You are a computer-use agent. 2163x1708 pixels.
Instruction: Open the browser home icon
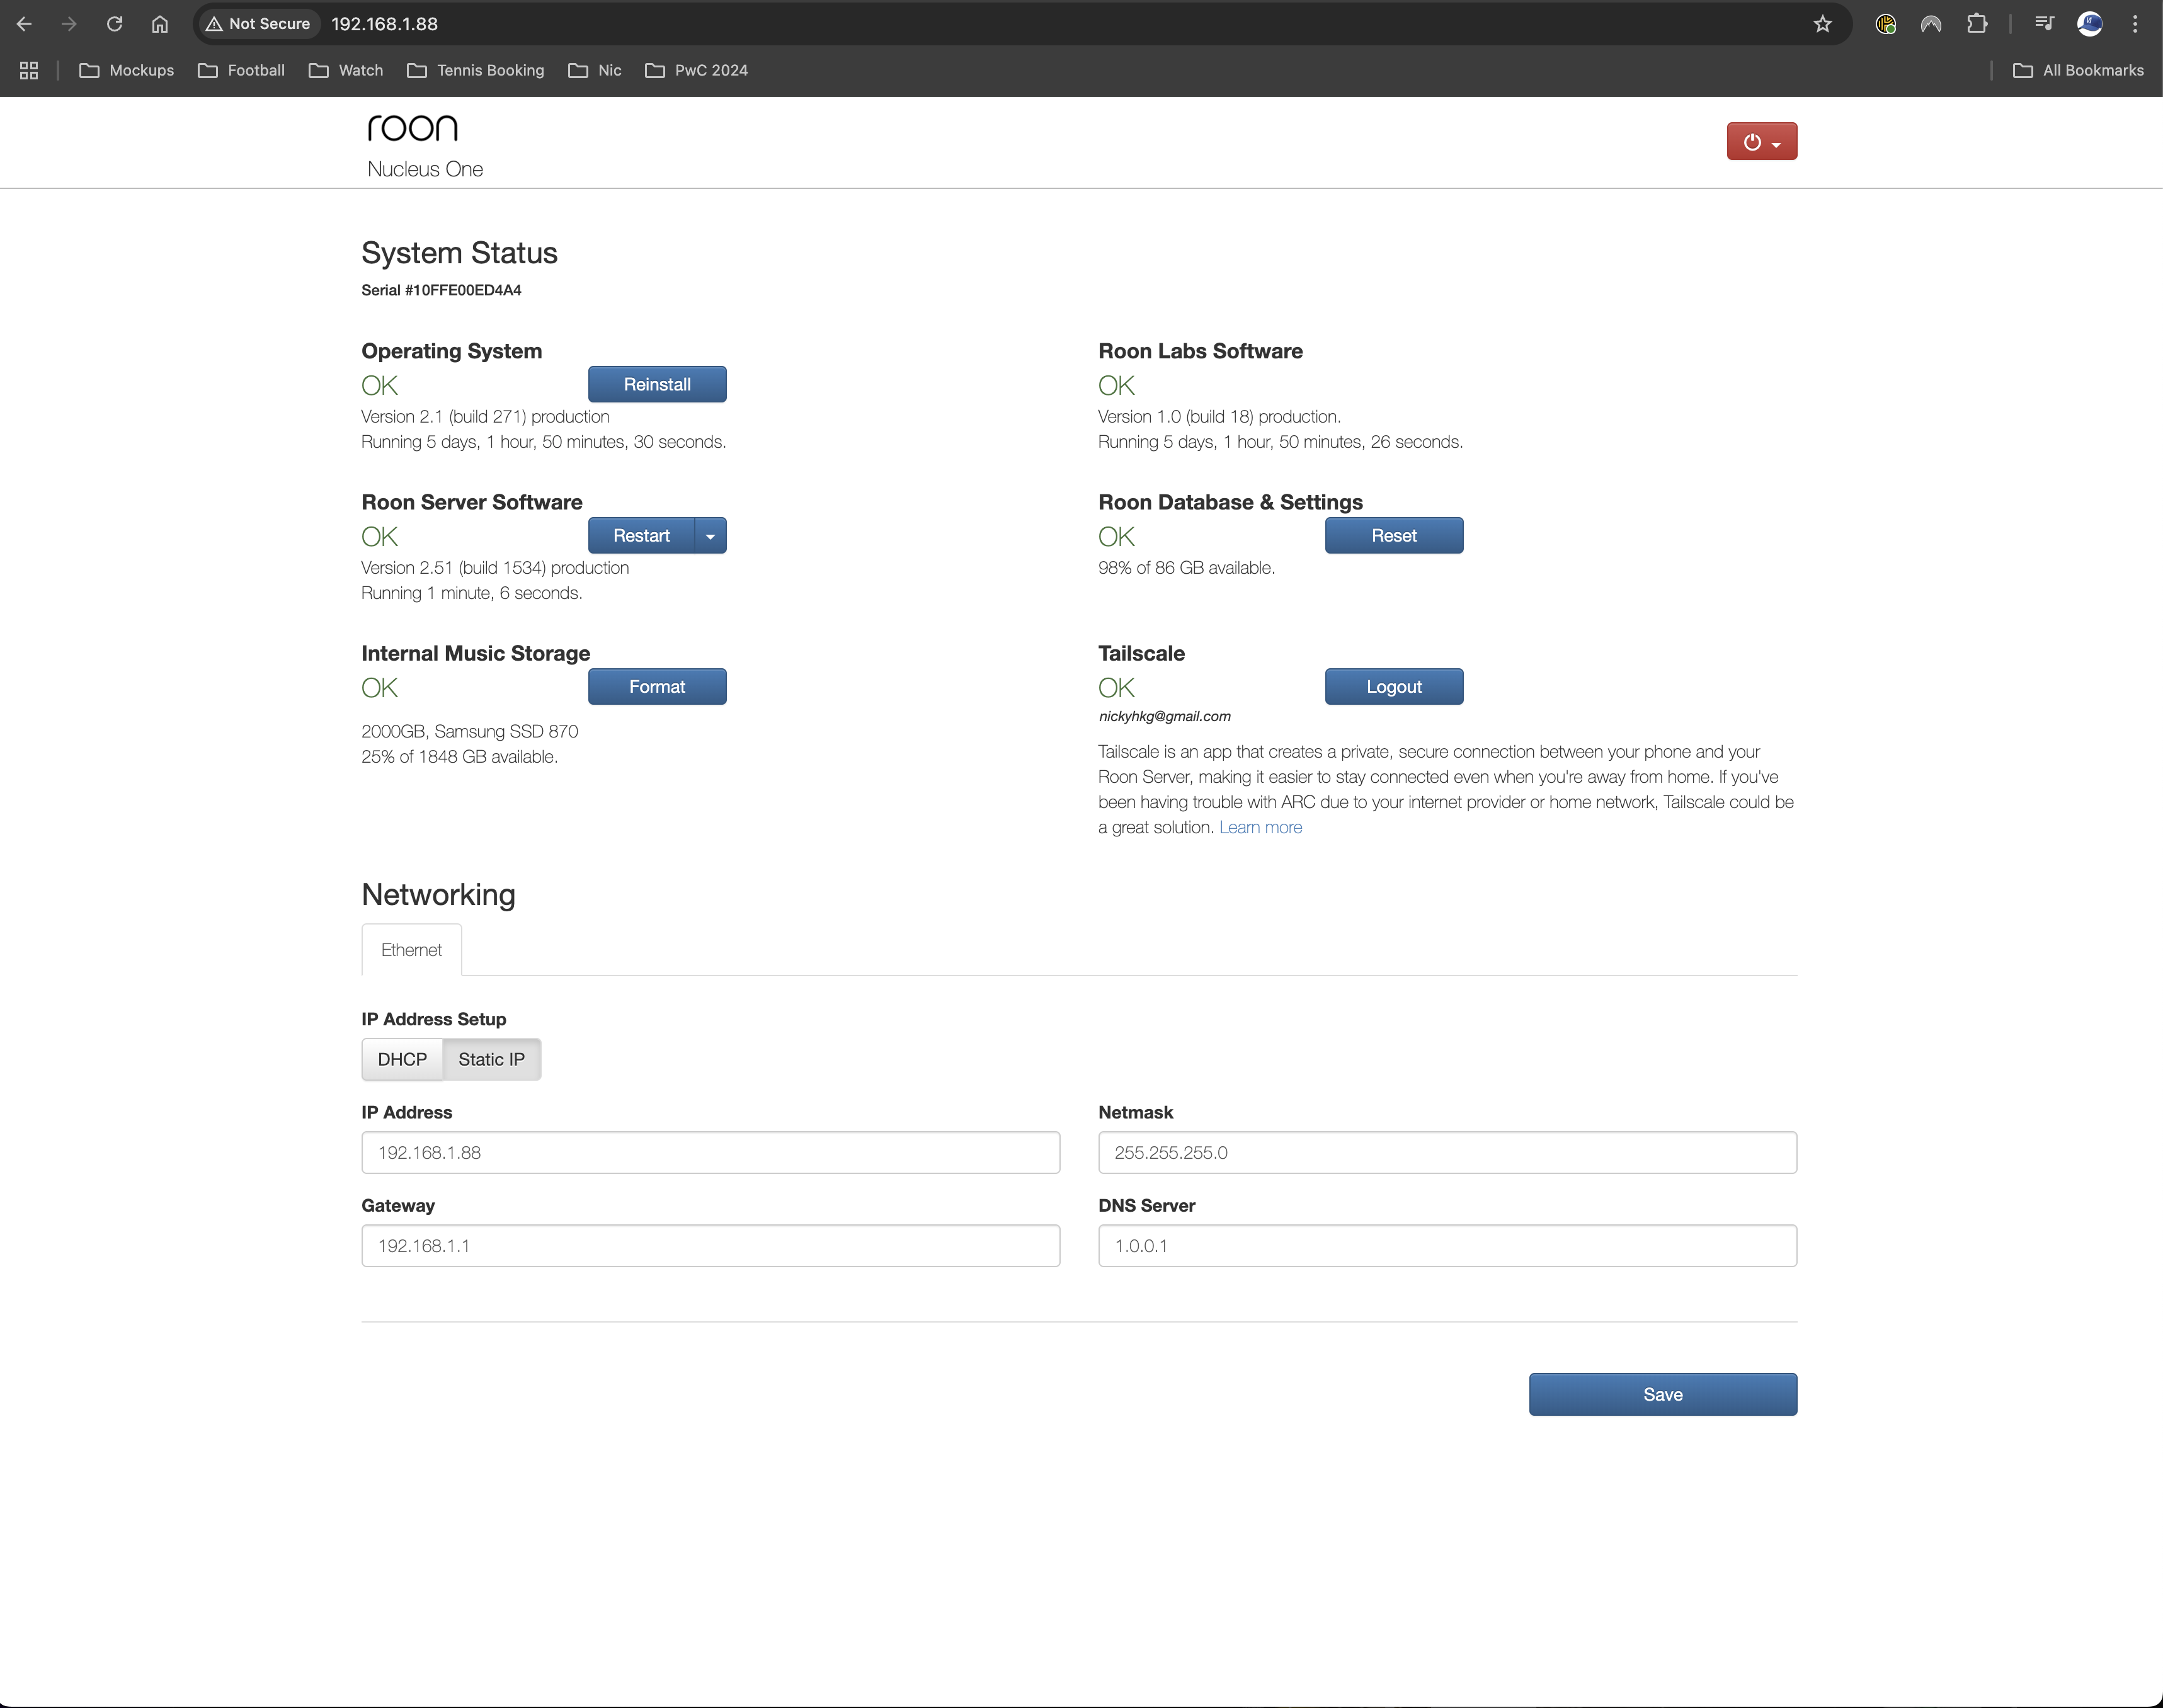tap(160, 24)
